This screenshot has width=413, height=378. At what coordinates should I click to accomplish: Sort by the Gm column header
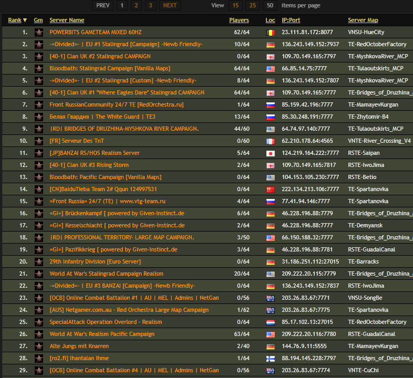click(x=38, y=20)
